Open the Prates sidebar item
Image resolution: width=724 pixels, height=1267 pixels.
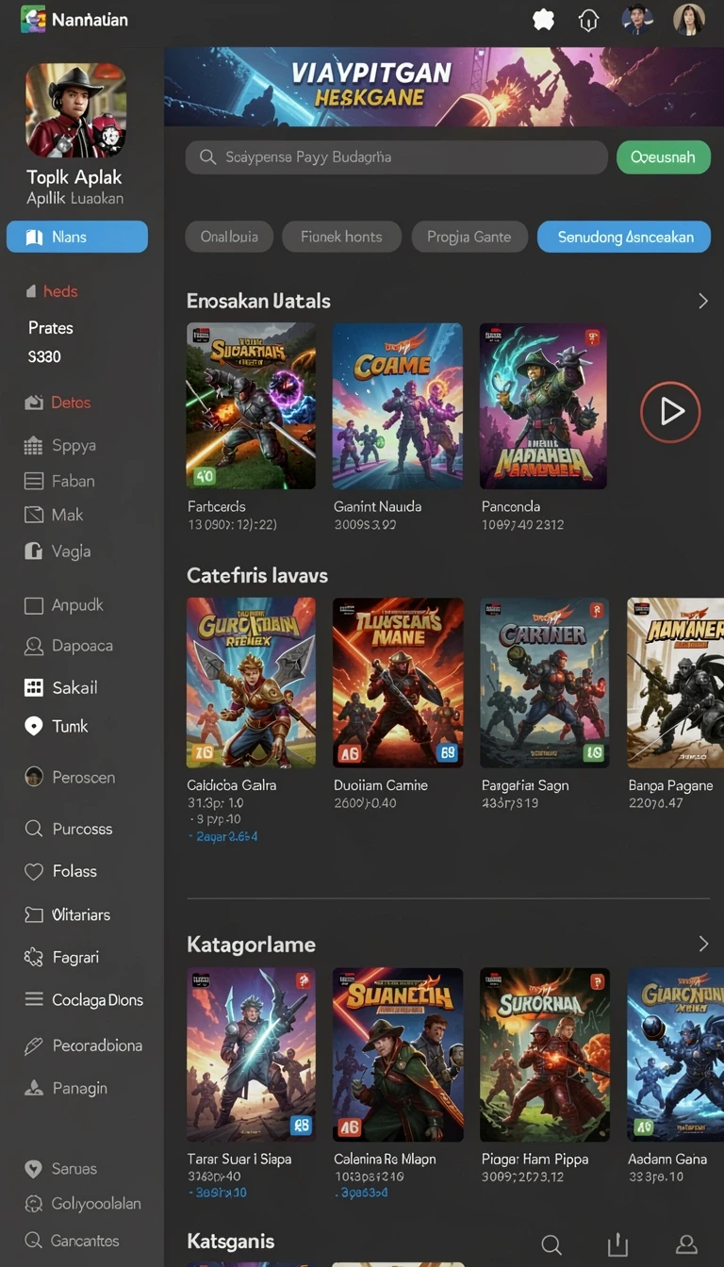coord(51,328)
